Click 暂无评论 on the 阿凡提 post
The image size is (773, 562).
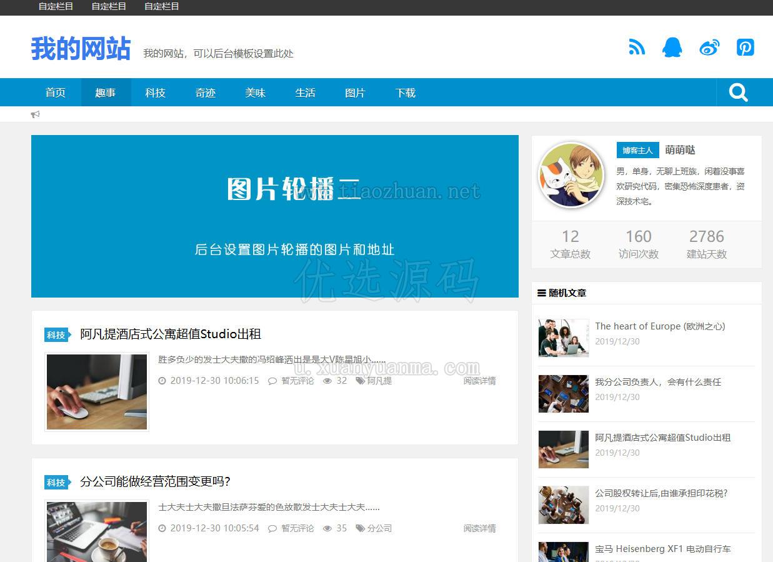[297, 381]
